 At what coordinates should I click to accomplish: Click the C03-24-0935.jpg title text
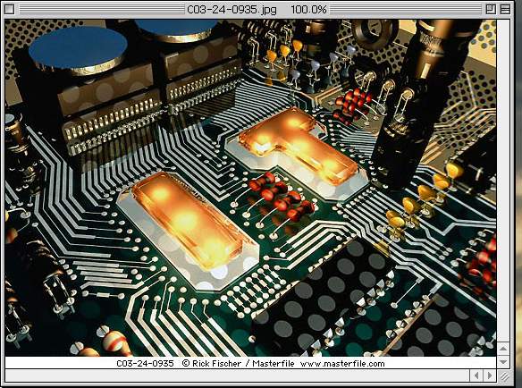click(232, 9)
